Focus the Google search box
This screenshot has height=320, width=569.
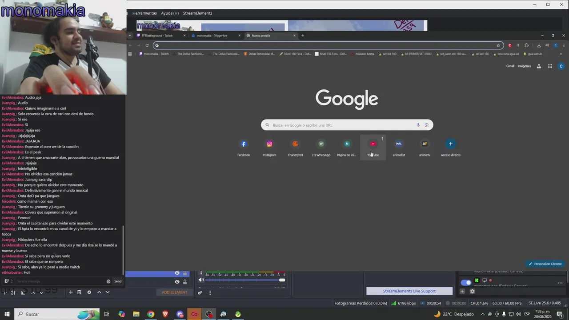(x=347, y=125)
